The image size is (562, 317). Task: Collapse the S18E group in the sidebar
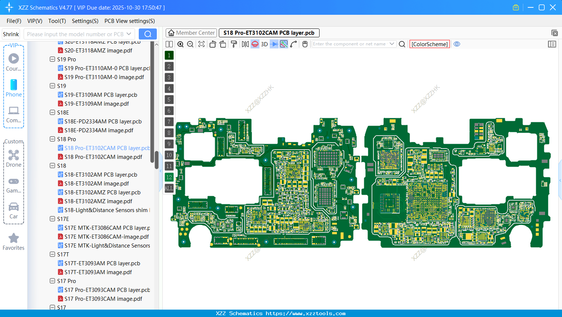[52, 112]
